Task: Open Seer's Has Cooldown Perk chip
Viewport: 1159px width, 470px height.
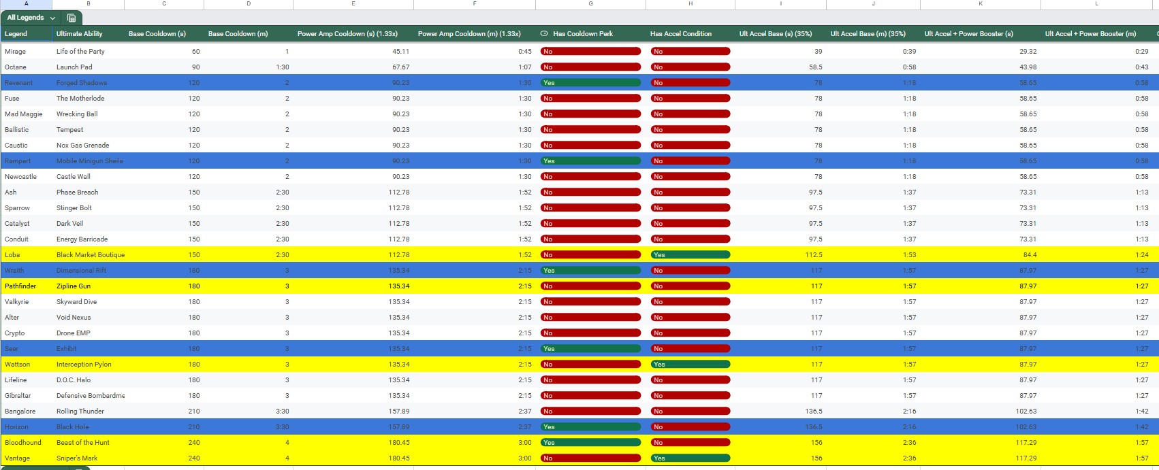Action: [590, 348]
